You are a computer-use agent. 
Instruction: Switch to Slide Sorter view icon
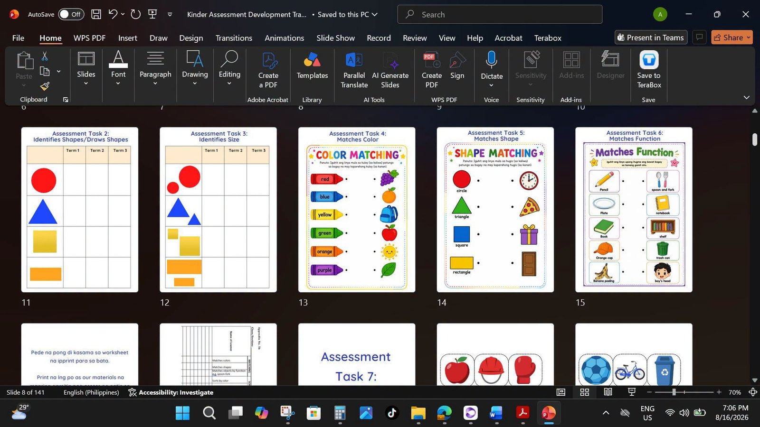pos(585,392)
